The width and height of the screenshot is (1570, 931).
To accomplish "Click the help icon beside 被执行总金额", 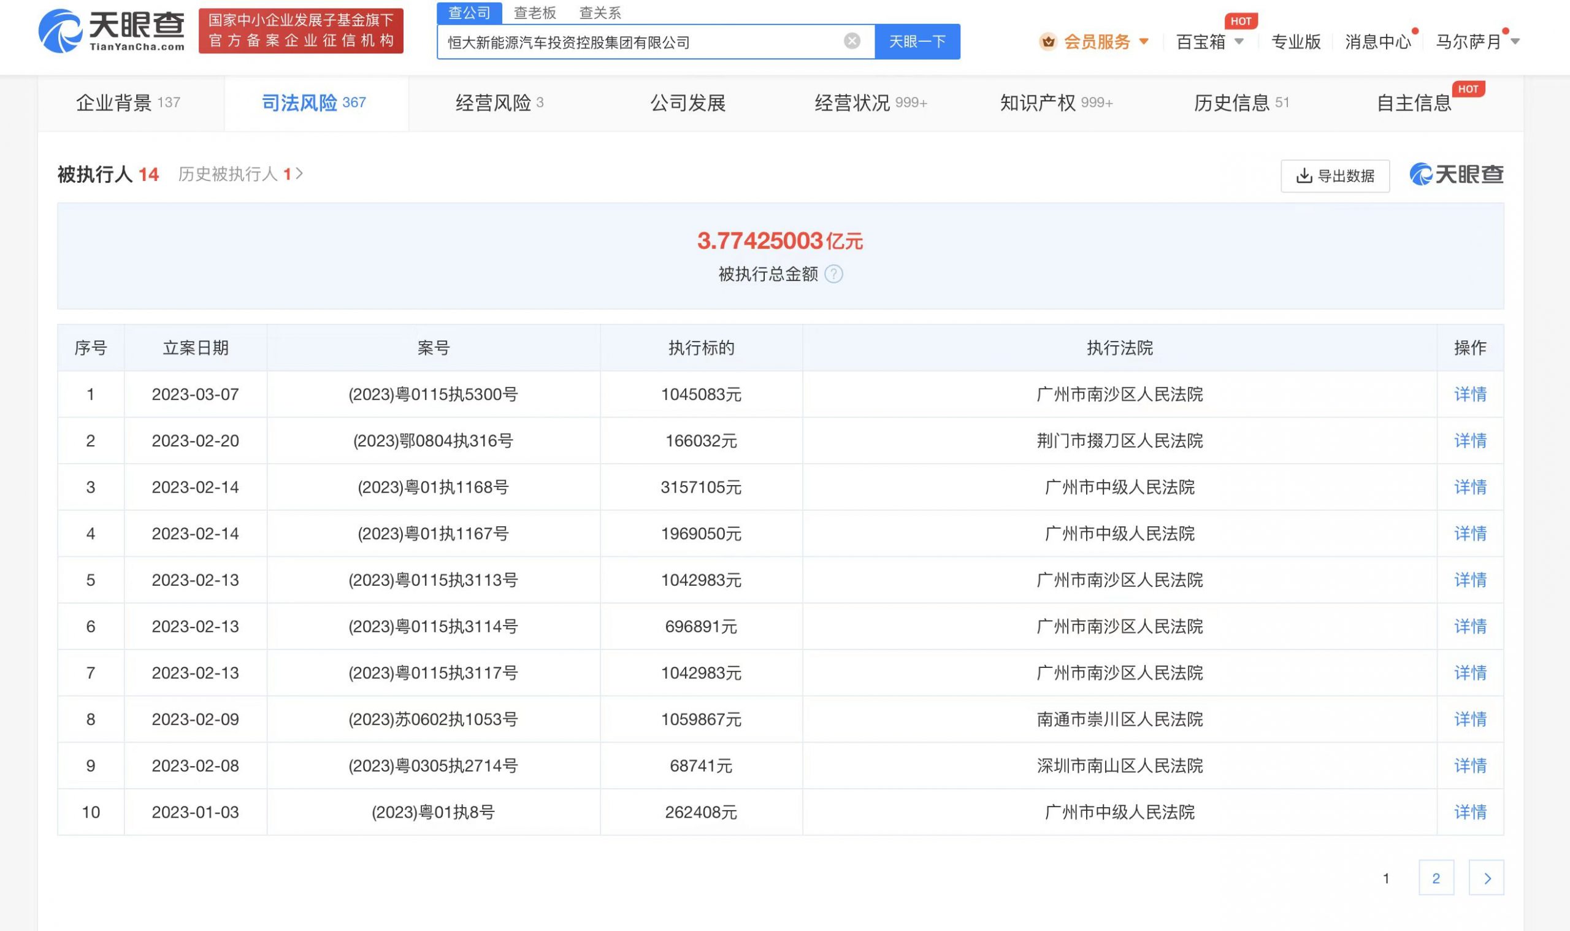I will coord(833,274).
